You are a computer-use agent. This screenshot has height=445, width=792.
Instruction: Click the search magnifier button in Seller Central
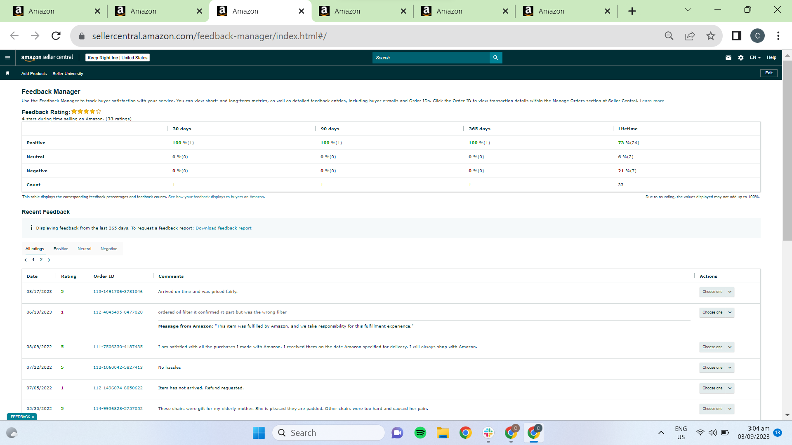(496, 58)
